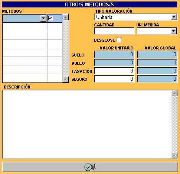The height and width of the screenshot is (174, 180).
Task: Click the Unitaria combo box text
Action: (x=104, y=17)
